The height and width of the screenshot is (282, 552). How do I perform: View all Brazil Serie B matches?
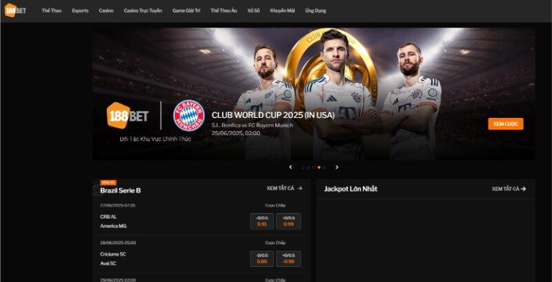[284, 188]
